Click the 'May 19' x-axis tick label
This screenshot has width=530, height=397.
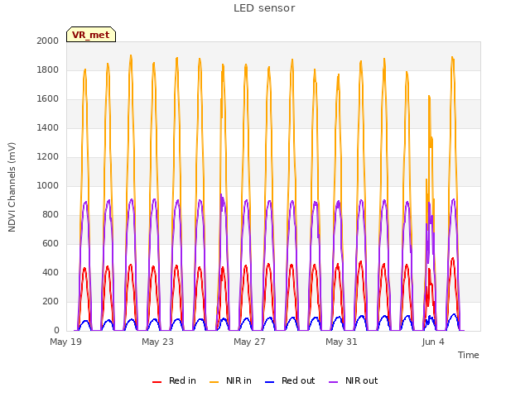65,342
